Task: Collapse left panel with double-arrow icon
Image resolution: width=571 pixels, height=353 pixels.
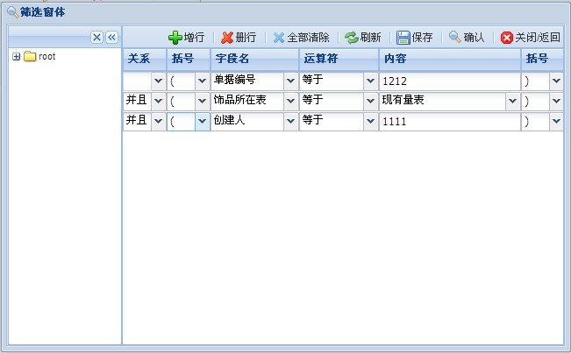Action: point(111,37)
